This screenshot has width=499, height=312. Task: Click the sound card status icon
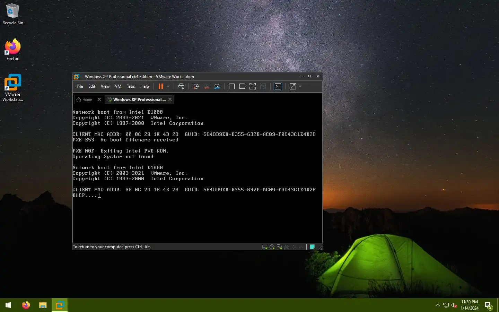click(x=294, y=247)
